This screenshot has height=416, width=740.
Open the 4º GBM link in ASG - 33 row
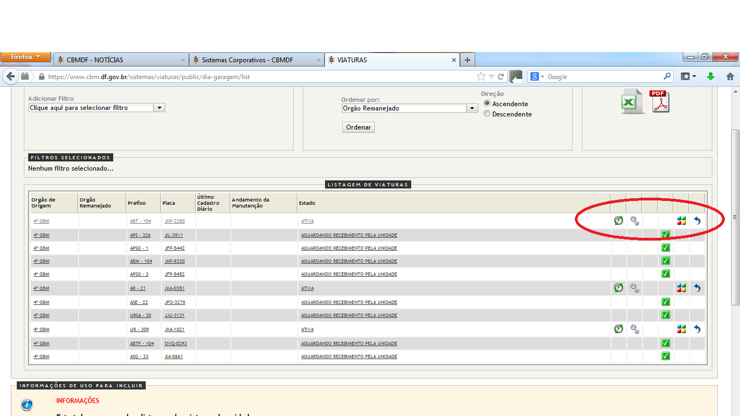click(41, 356)
